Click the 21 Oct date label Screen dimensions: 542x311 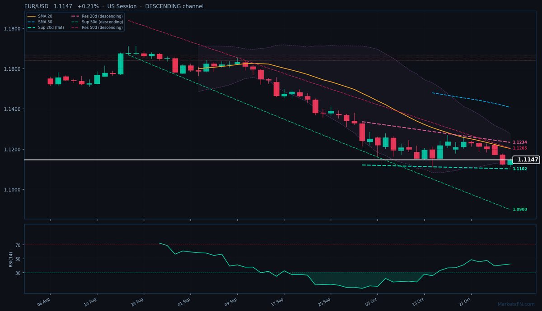click(465, 302)
